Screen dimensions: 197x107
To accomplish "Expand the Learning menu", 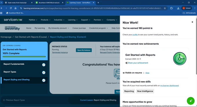I will 73,20.
